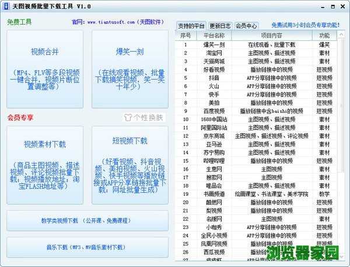The height and width of the screenshot is (267, 350).
Task: Launch the 短视频下载 tool
Action: [130, 165]
